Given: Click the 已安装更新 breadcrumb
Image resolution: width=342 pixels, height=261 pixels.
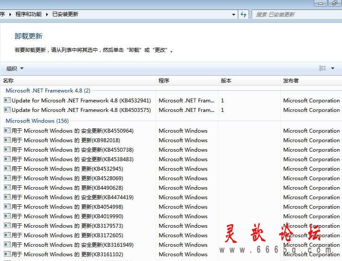Looking at the screenshot, I should 65,14.
